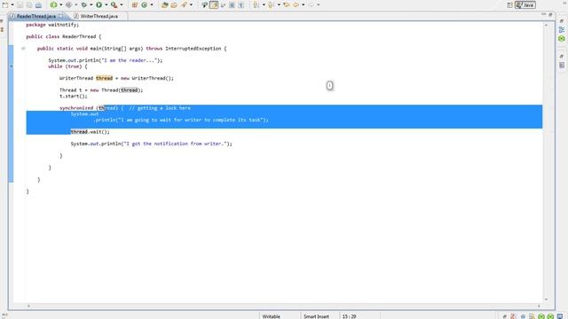
Task: Open the Back history dropdown arrow
Action: pyautogui.click(x=304, y=4)
